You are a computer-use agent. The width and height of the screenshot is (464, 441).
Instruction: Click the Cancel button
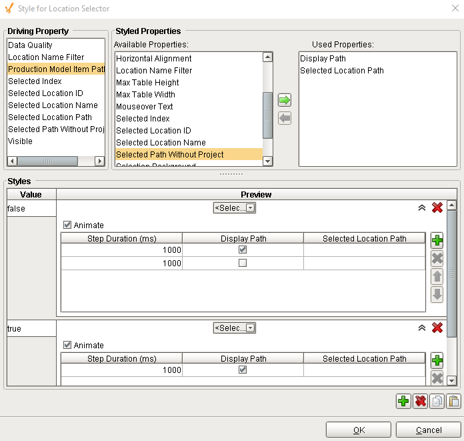tap(428, 430)
